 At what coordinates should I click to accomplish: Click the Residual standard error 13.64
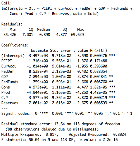coord(59,124)
